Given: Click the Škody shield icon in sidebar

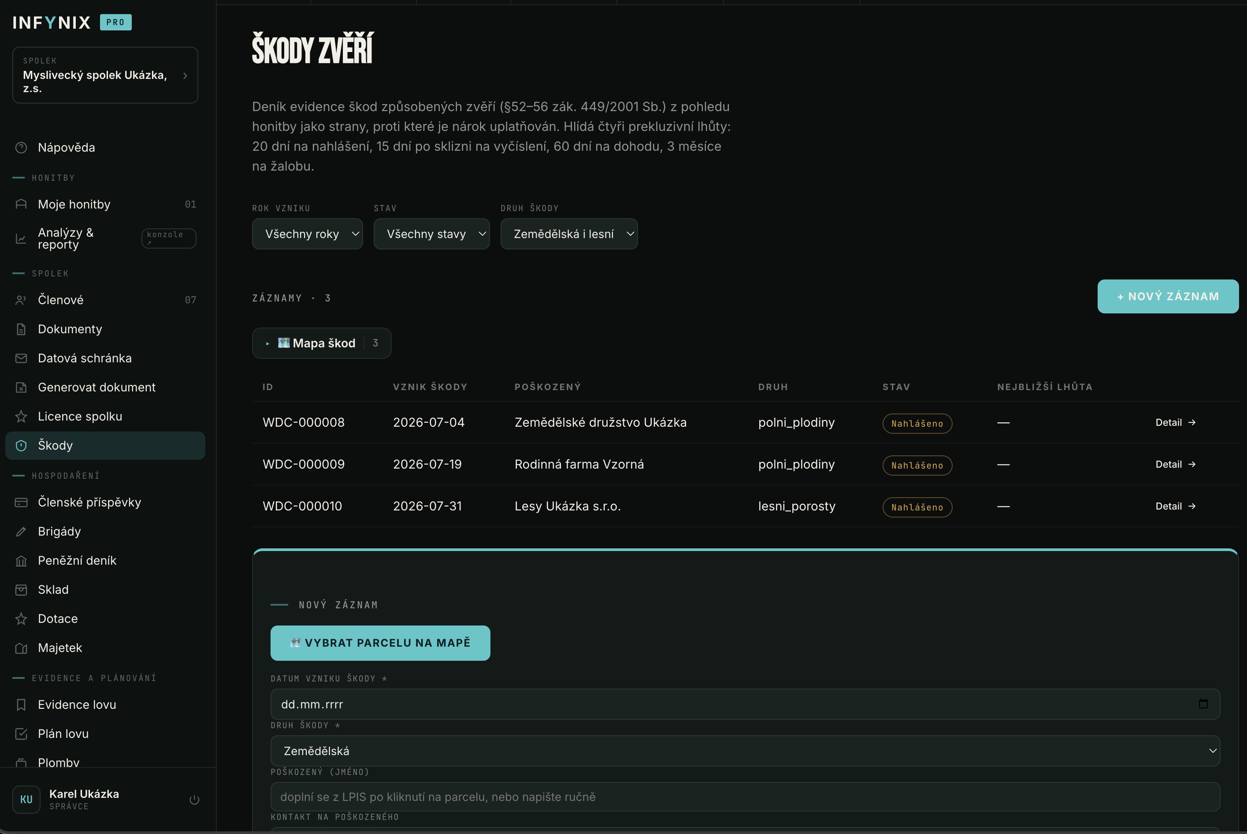Looking at the screenshot, I should tap(21, 445).
